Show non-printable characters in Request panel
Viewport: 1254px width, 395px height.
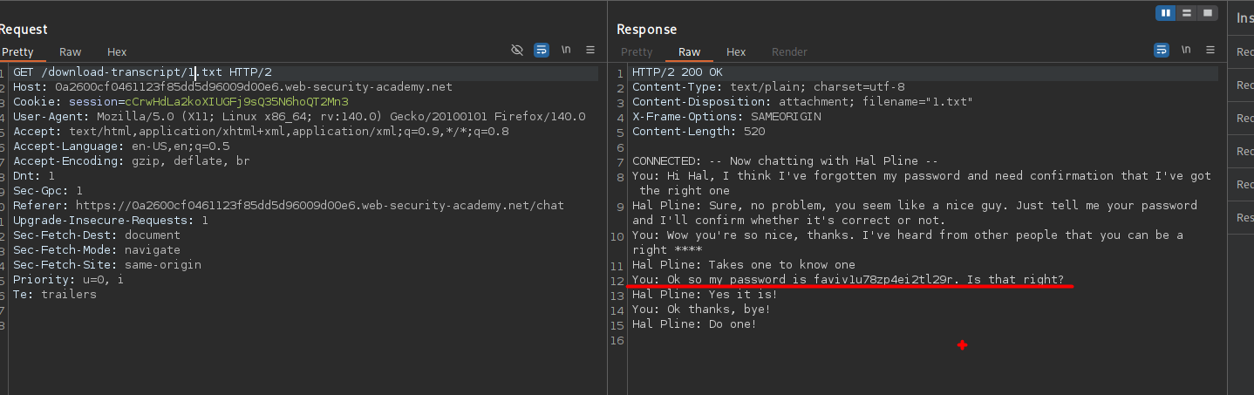coord(566,51)
